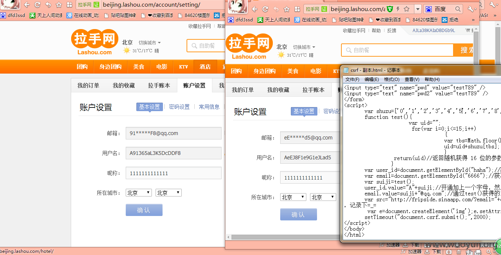Open 编辑(E) menu in Notepad
This screenshot has width=501, height=255.
click(x=372, y=79)
